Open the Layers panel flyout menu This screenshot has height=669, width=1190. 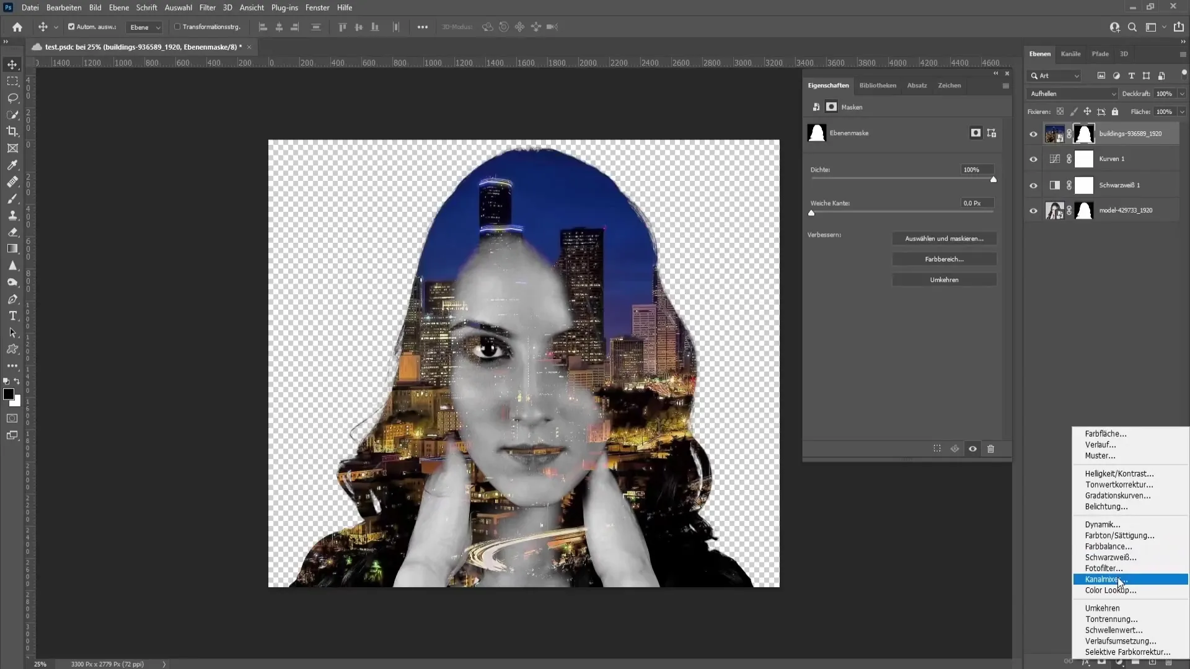point(1183,54)
